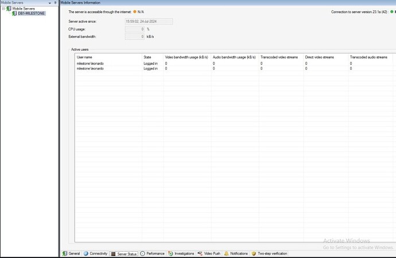Select the first milestone\leonardo user row
Image resolution: width=396 pixels, height=258 pixels.
pyautogui.click(x=235, y=63)
